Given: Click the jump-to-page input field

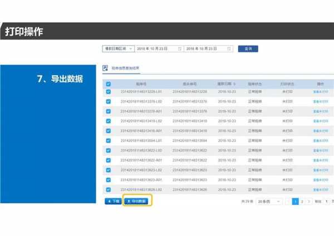Looking at the screenshot, I should pyautogui.click(x=326, y=201).
